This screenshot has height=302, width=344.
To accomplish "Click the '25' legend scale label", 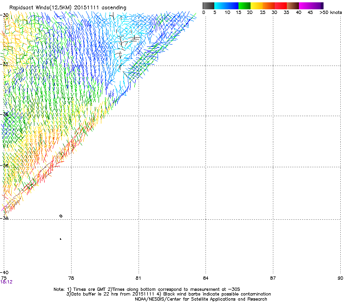I will (x=263, y=13).
